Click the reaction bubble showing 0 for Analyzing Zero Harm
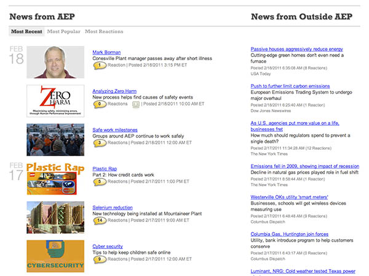This screenshot has height=276, width=369. 100,104
